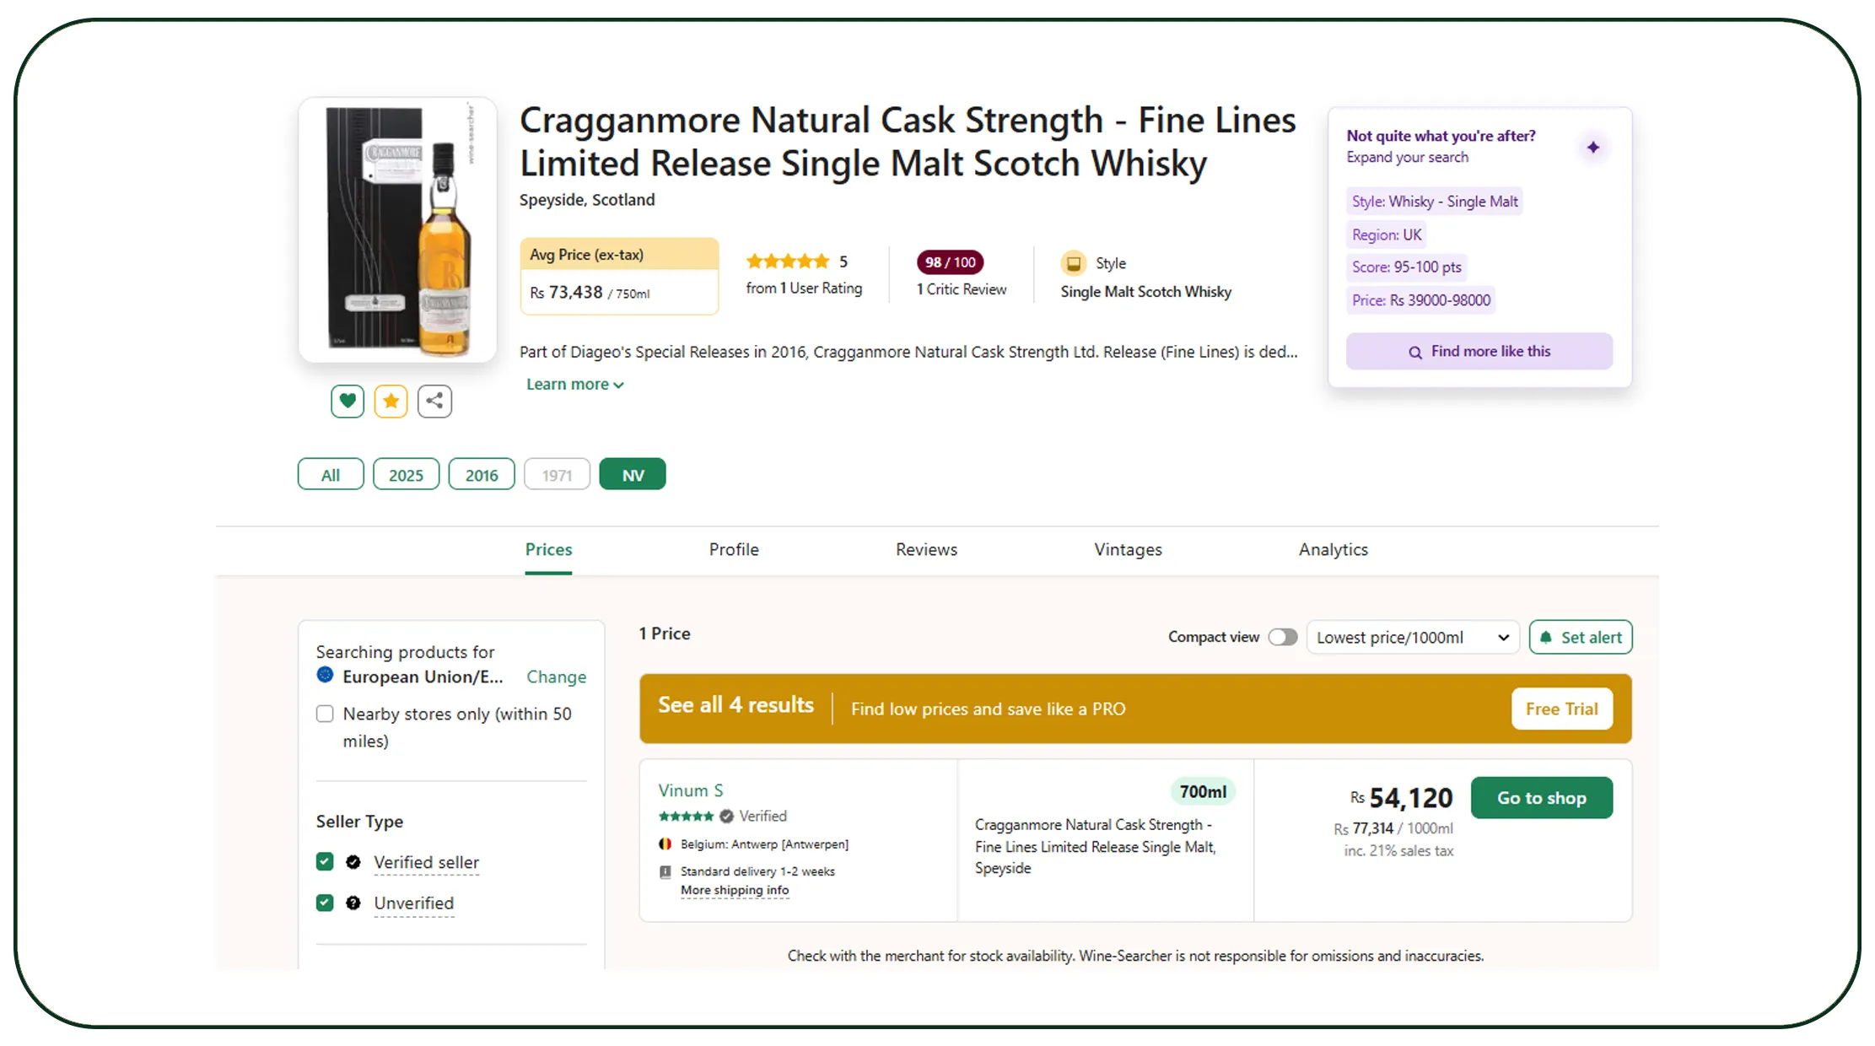Click Region: UK tag
The width and height of the screenshot is (1875, 1046).
coord(1387,235)
